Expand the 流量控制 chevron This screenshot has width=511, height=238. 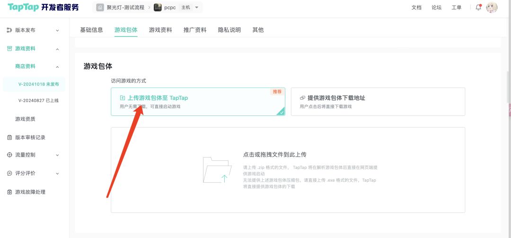coord(57,155)
